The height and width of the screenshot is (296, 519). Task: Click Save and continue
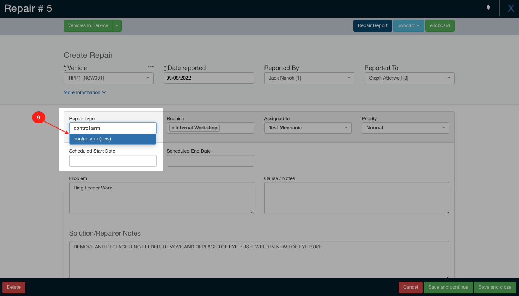pos(448,287)
